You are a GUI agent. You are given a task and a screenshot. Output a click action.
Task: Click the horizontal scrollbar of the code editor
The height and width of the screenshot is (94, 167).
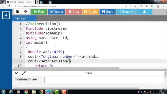(67, 68)
